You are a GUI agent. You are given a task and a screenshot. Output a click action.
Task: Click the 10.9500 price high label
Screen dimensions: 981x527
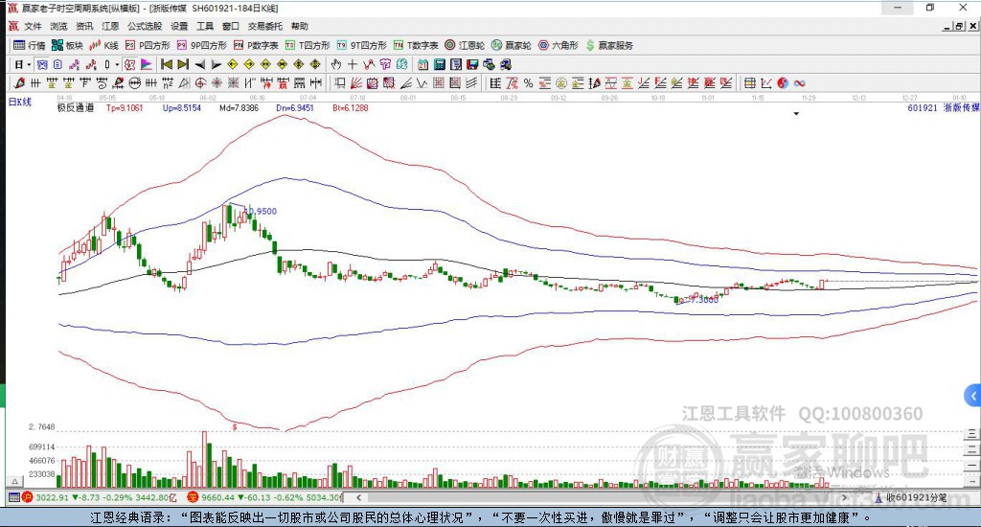coord(262,212)
